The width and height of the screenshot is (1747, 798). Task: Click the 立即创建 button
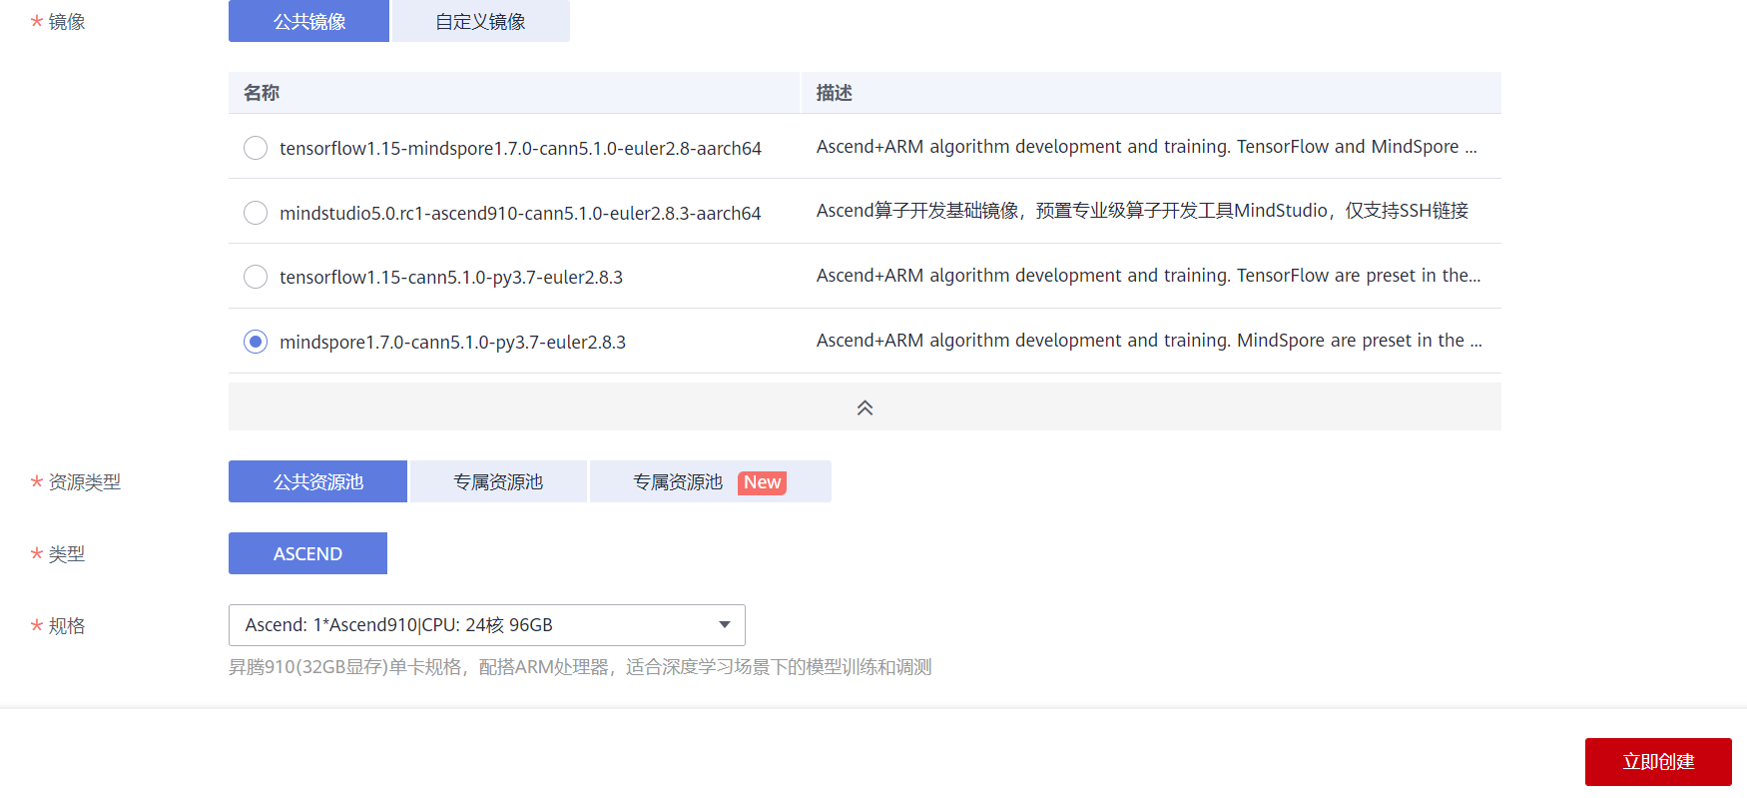pyautogui.click(x=1658, y=762)
